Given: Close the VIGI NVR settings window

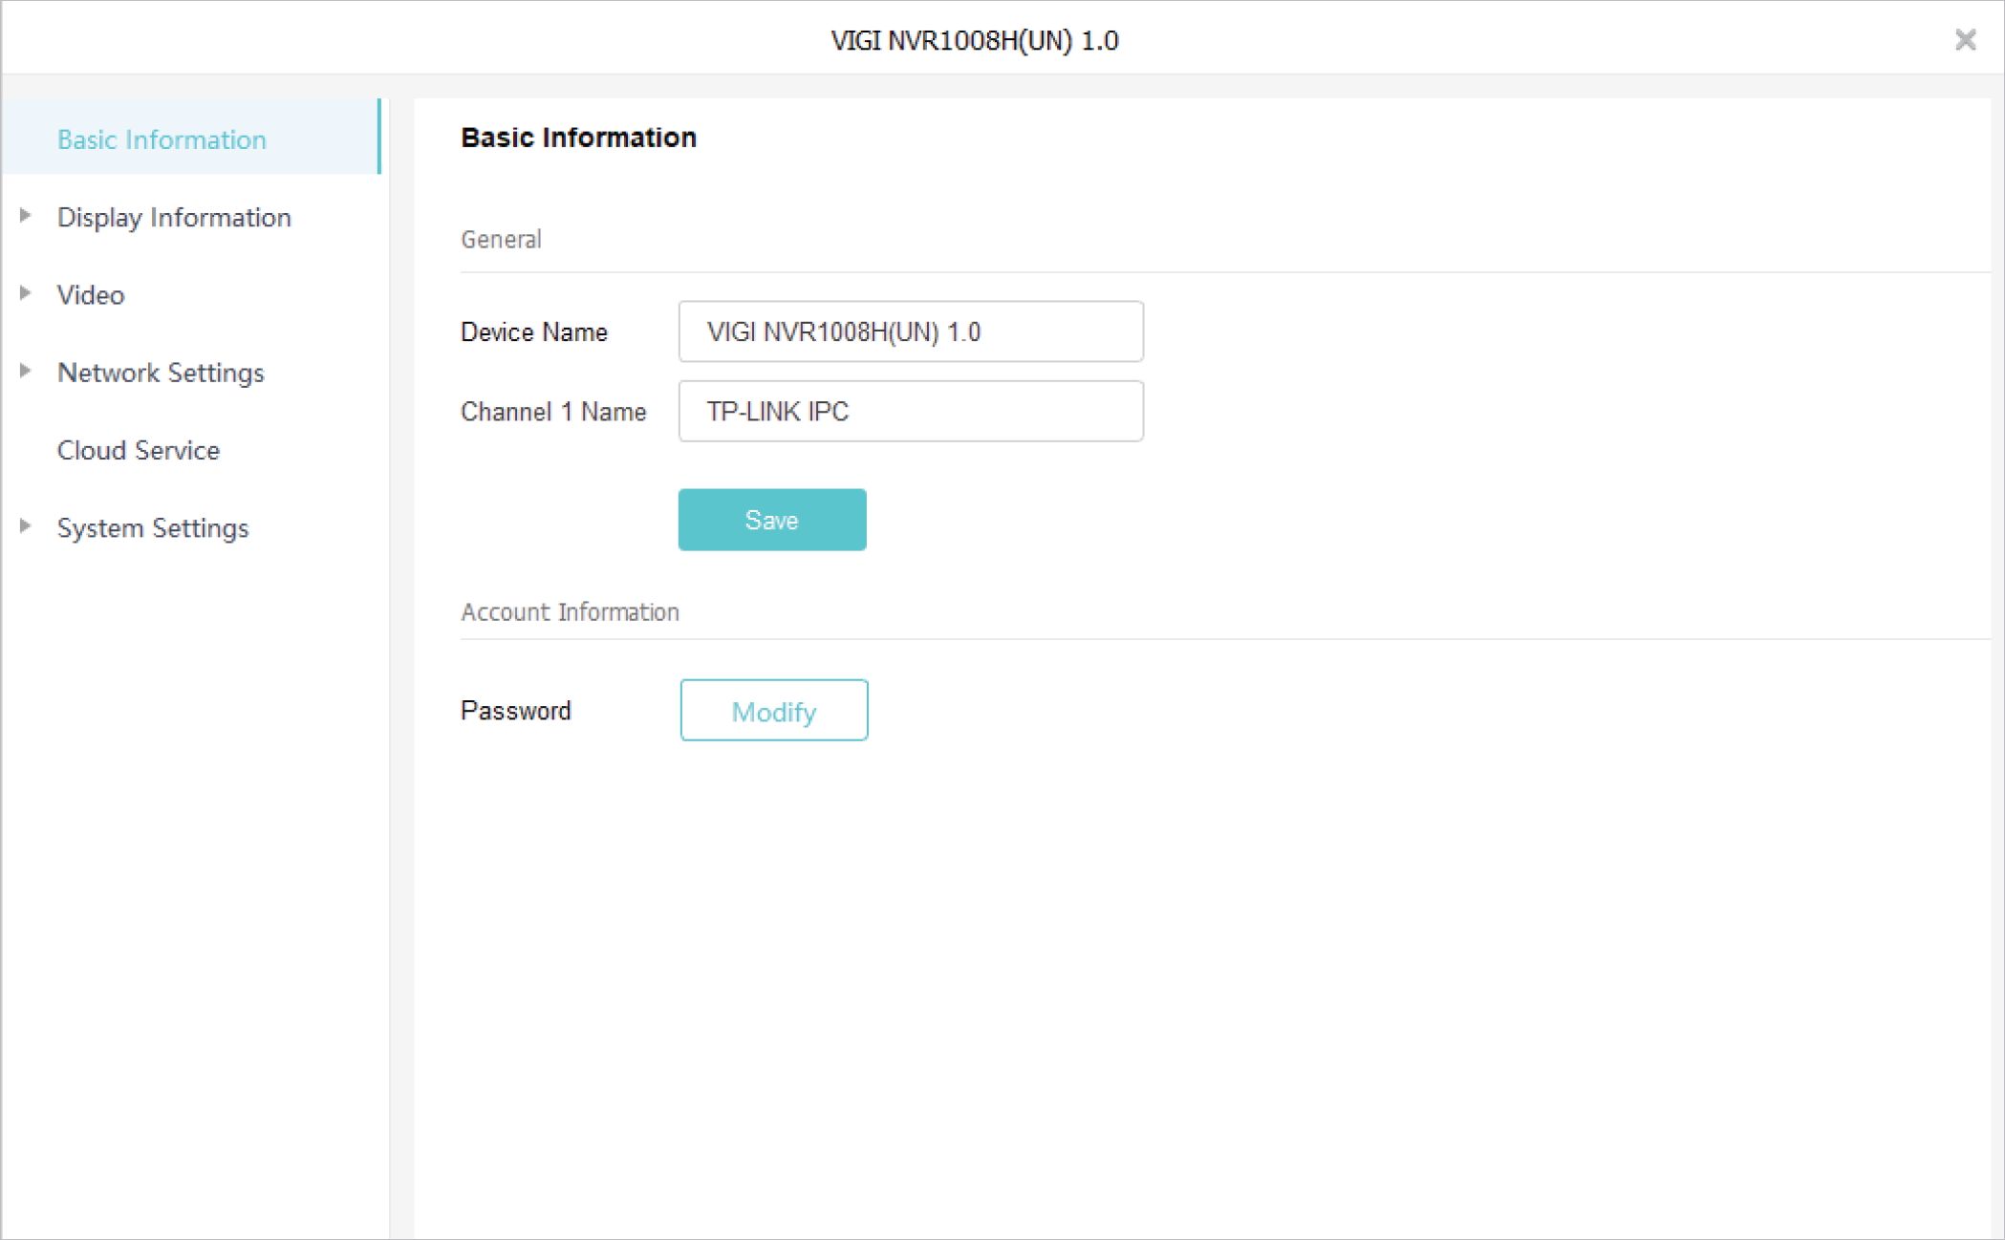Looking at the screenshot, I should [x=1965, y=39].
